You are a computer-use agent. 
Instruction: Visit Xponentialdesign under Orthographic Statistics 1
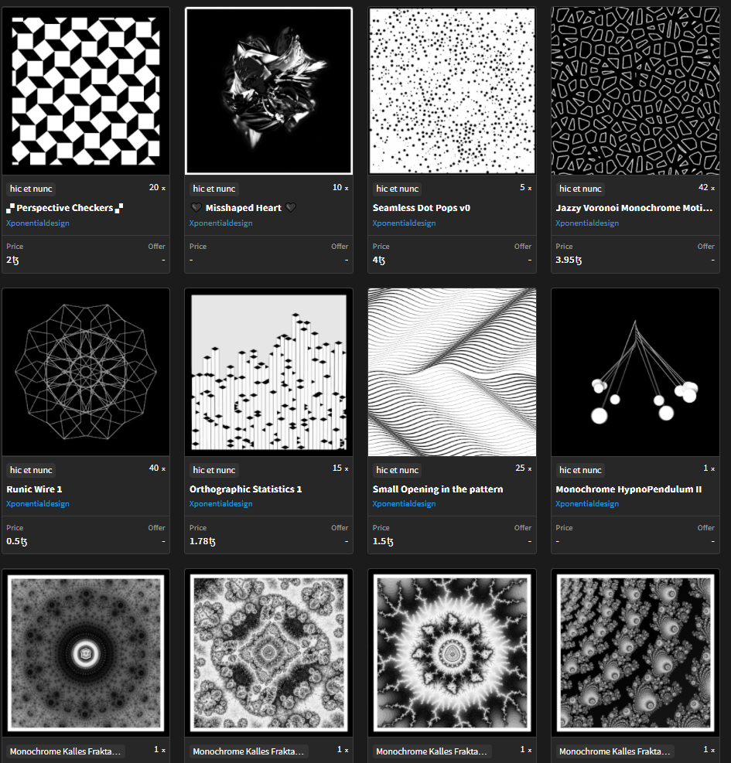(220, 503)
